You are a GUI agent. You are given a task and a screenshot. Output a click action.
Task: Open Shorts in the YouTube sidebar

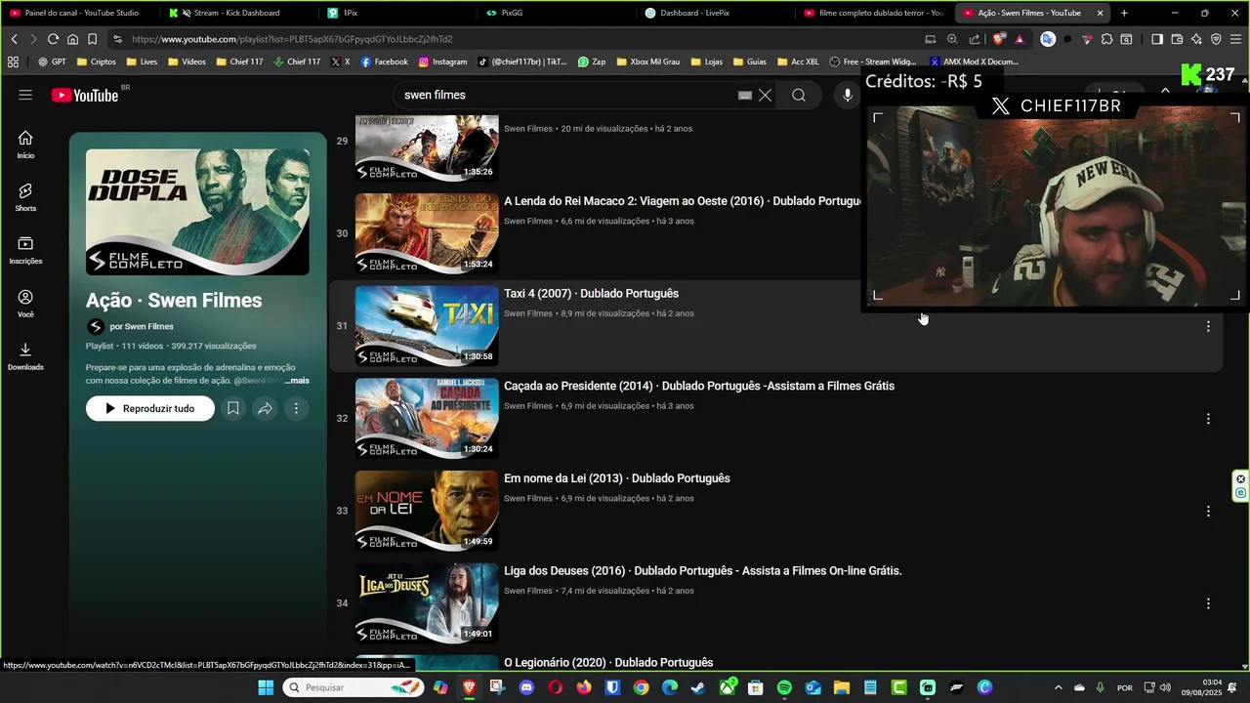click(x=25, y=197)
